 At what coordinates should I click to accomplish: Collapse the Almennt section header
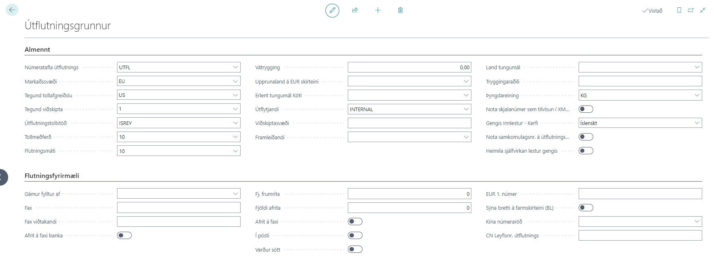pos(38,50)
